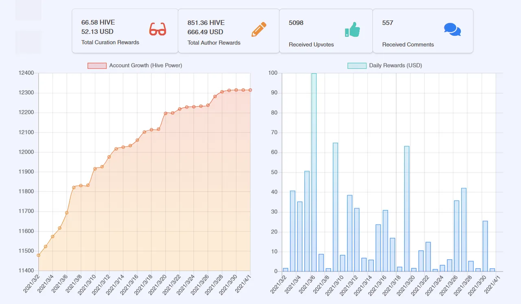Click the red glasses curation icon
The height and width of the screenshot is (304, 521).
coord(158,29)
